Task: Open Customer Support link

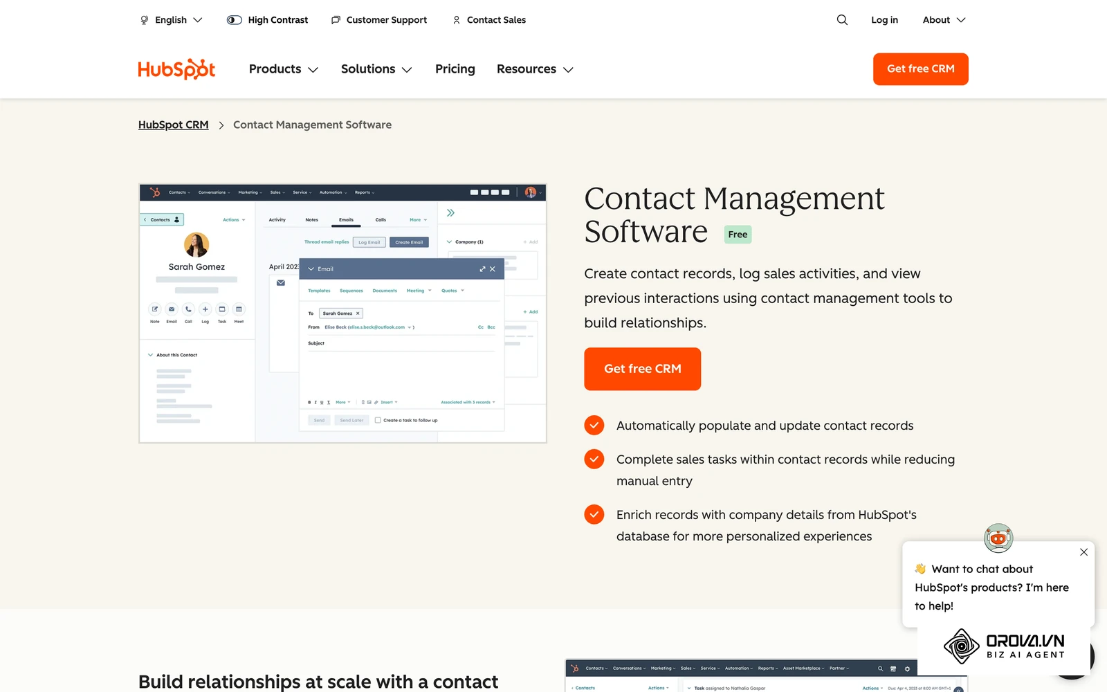Action: pyautogui.click(x=379, y=20)
